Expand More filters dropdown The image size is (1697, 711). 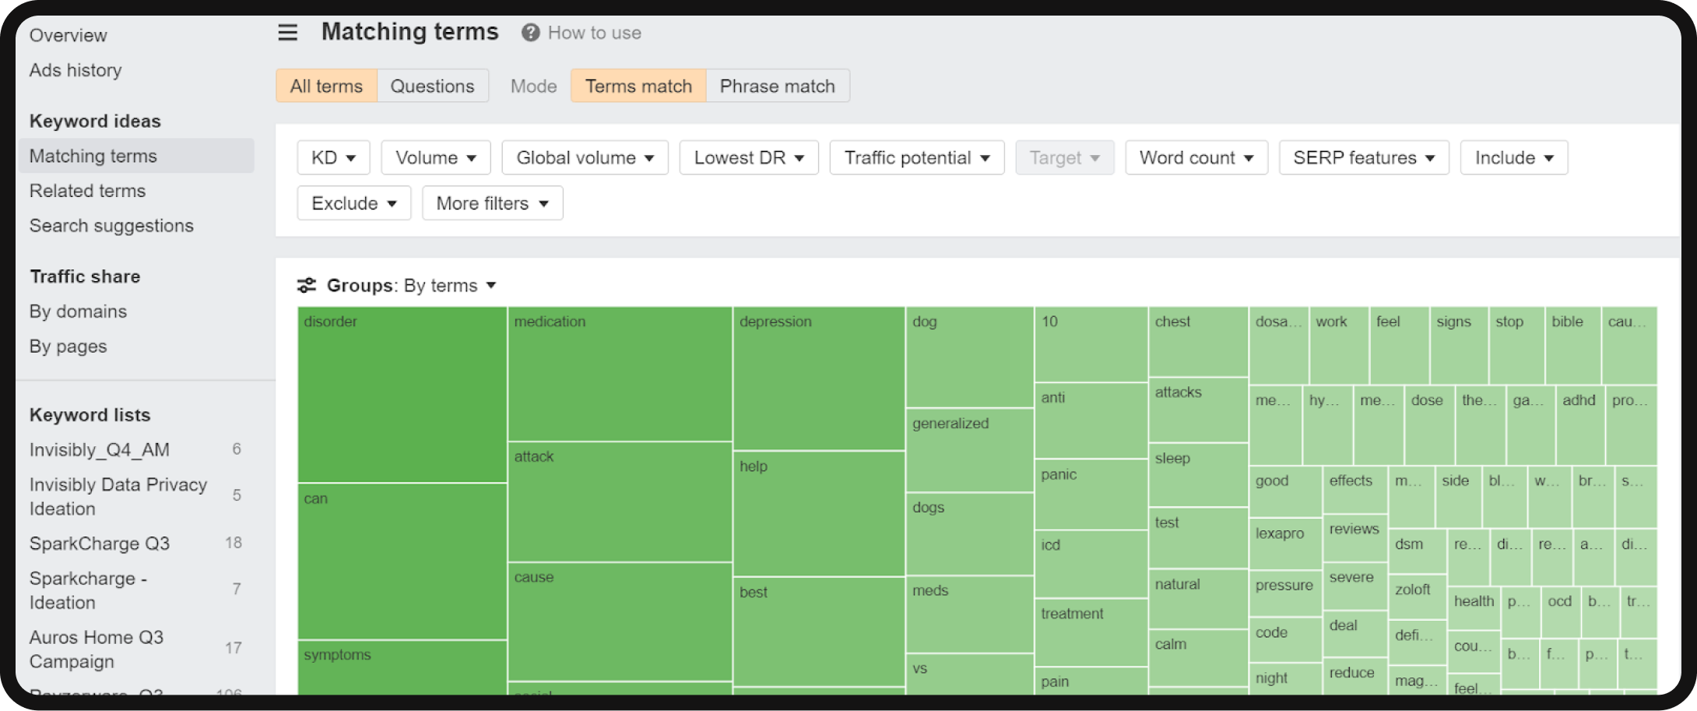[493, 203]
